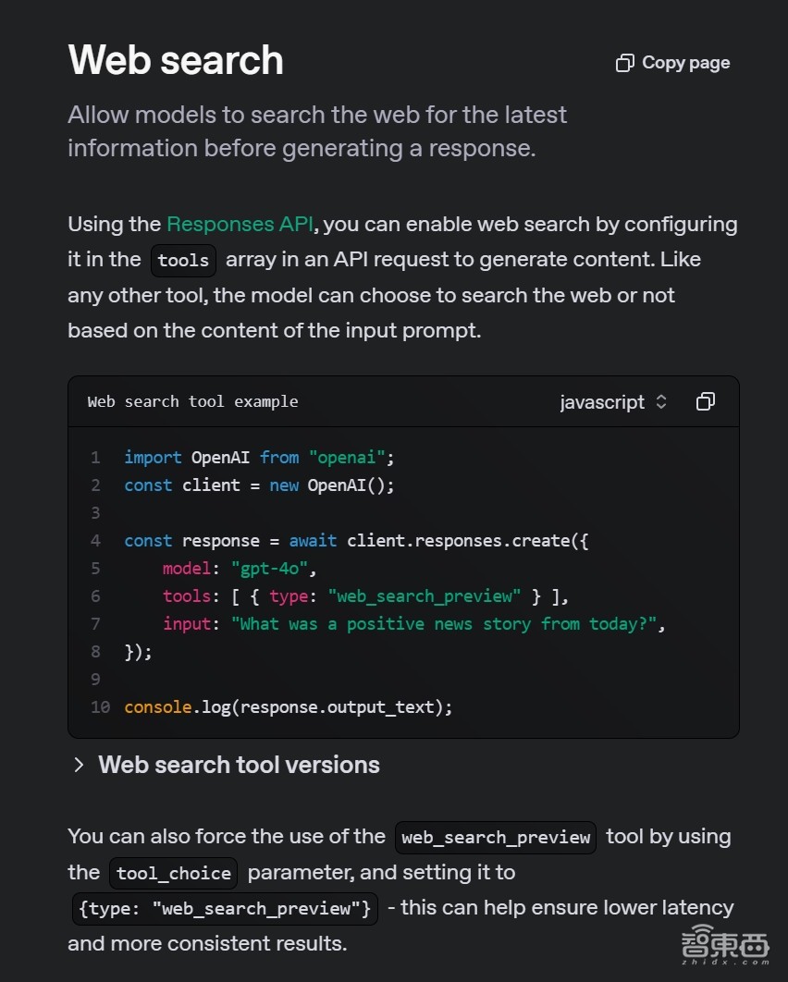This screenshot has width=788, height=982.
Task: Click the console.log code line
Action: tap(289, 706)
